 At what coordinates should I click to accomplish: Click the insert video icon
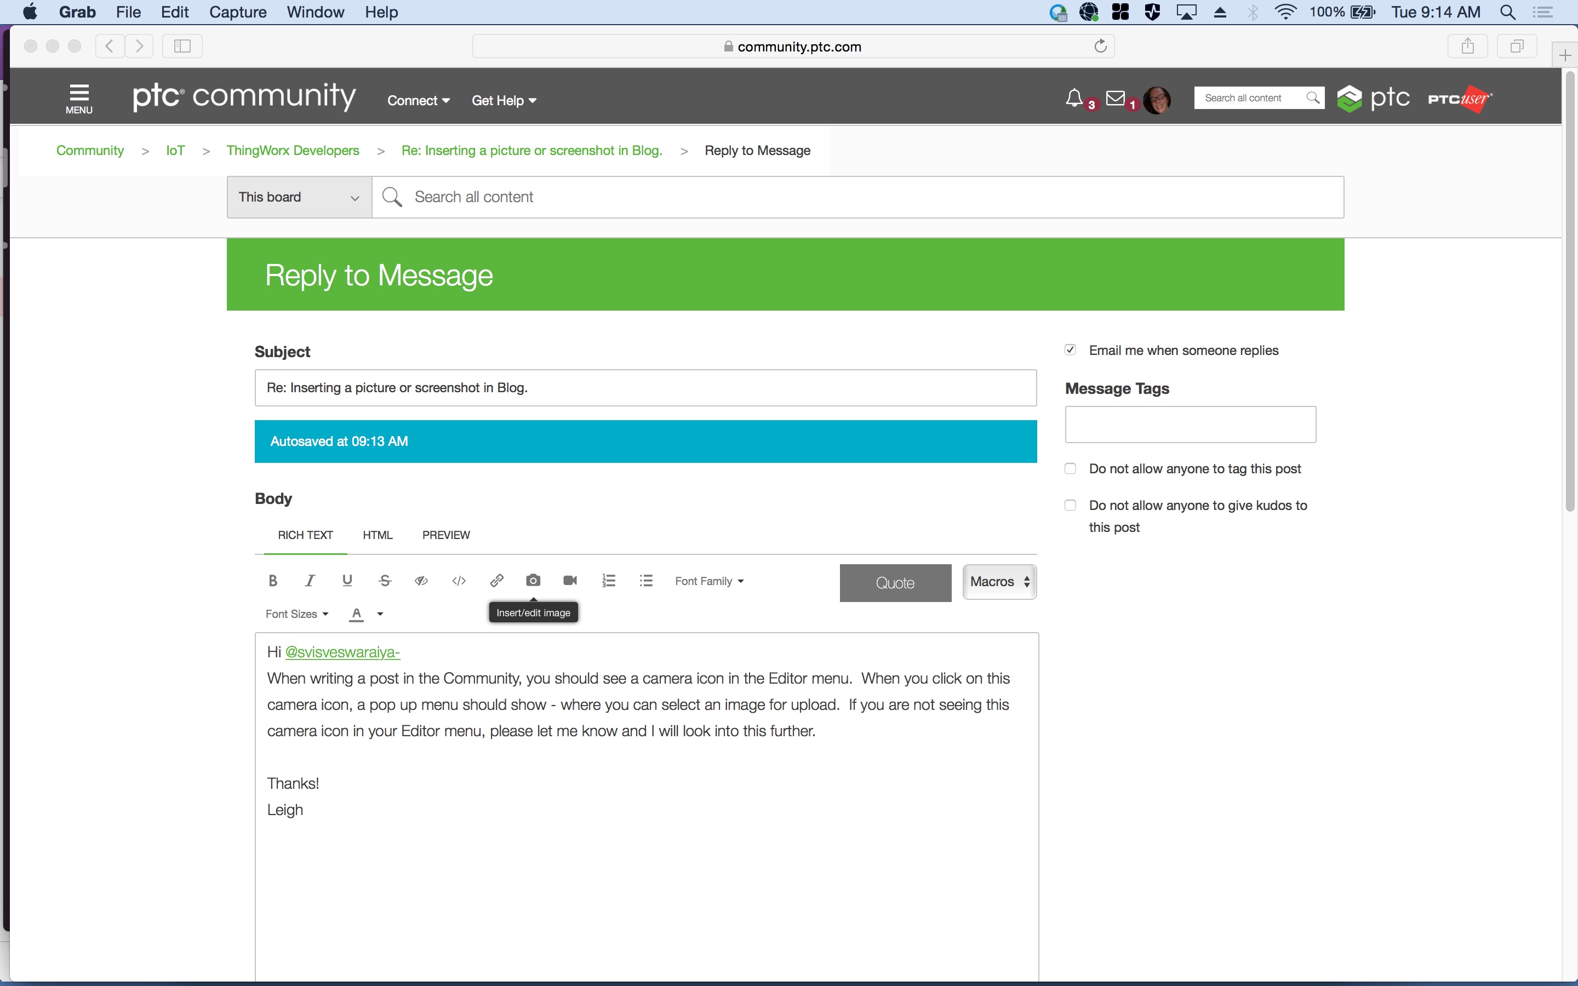(570, 581)
